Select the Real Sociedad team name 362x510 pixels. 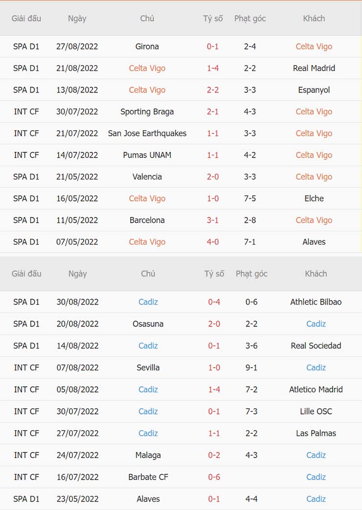(x=316, y=346)
